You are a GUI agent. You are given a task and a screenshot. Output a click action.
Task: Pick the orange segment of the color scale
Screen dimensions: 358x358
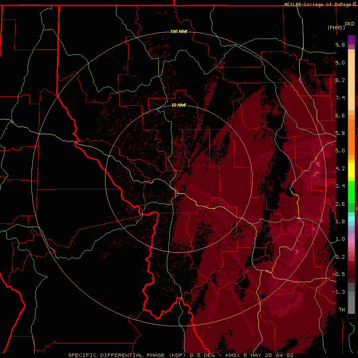coord(351,137)
